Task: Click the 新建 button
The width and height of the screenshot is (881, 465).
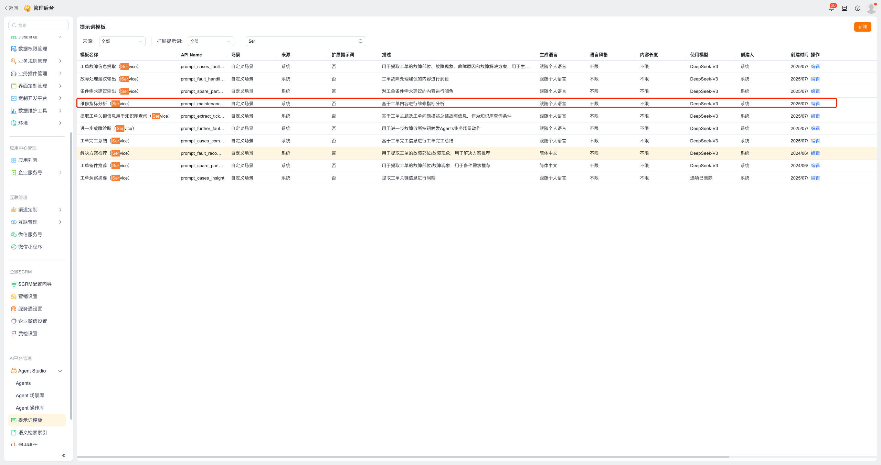Action: pos(862,27)
